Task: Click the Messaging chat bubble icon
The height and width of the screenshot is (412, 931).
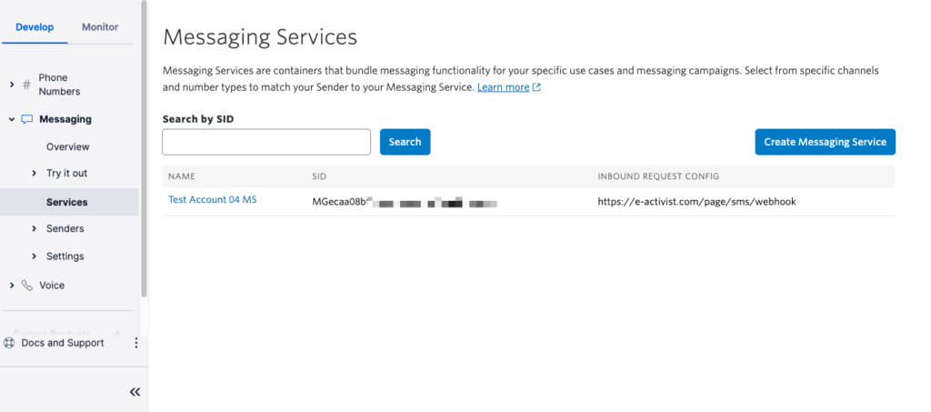Action: point(26,119)
